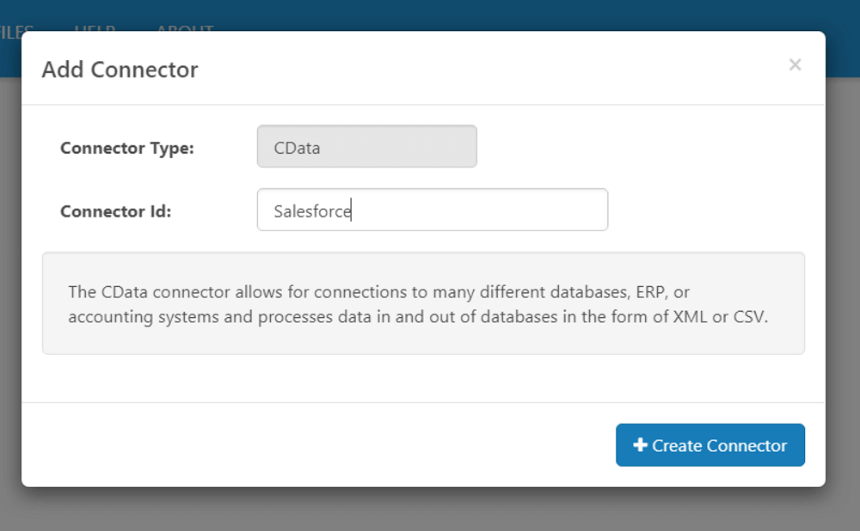Click the Connector Id label
Screen dimensions: 860x531
[116, 211]
